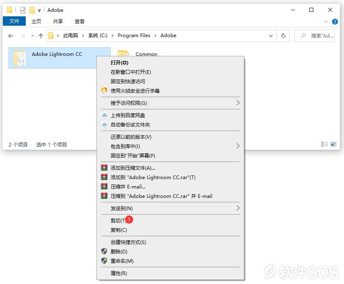The image size is (344, 284).
Task: Choose 在新窗口中打开(E)
Action: pyautogui.click(x=170, y=72)
